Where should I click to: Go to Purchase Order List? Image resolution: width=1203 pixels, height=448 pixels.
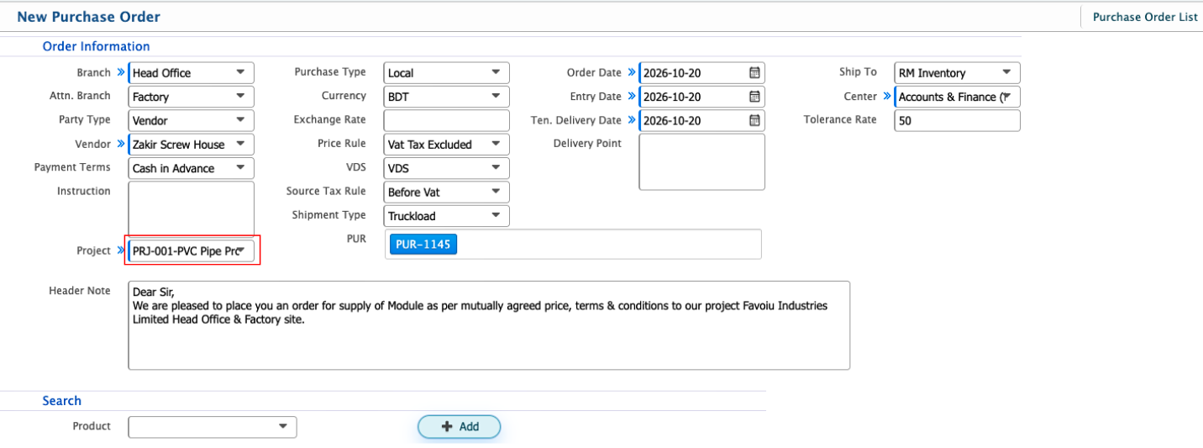pyautogui.click(x=1145, y=17)
